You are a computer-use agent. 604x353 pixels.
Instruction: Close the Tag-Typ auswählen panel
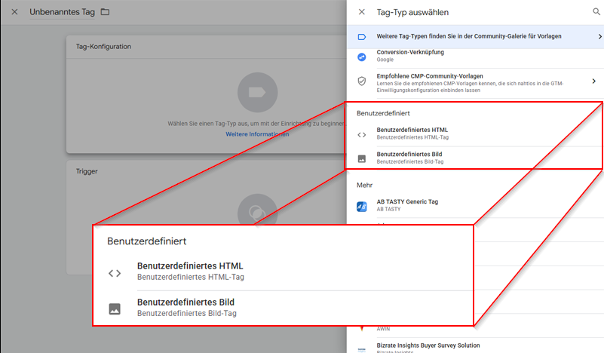point(362,12)
